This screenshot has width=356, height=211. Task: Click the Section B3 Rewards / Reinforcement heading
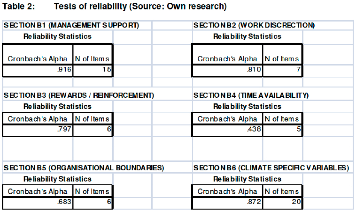[x=79, y=95]
